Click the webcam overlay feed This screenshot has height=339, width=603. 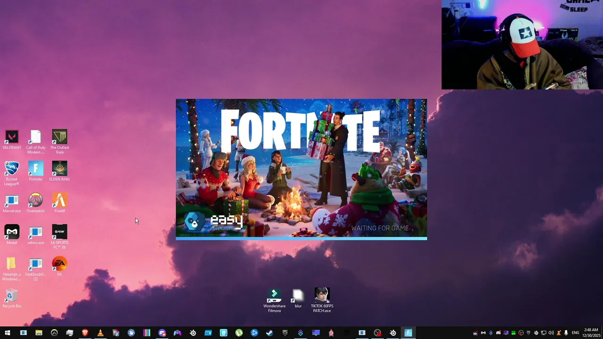(522, 45)
